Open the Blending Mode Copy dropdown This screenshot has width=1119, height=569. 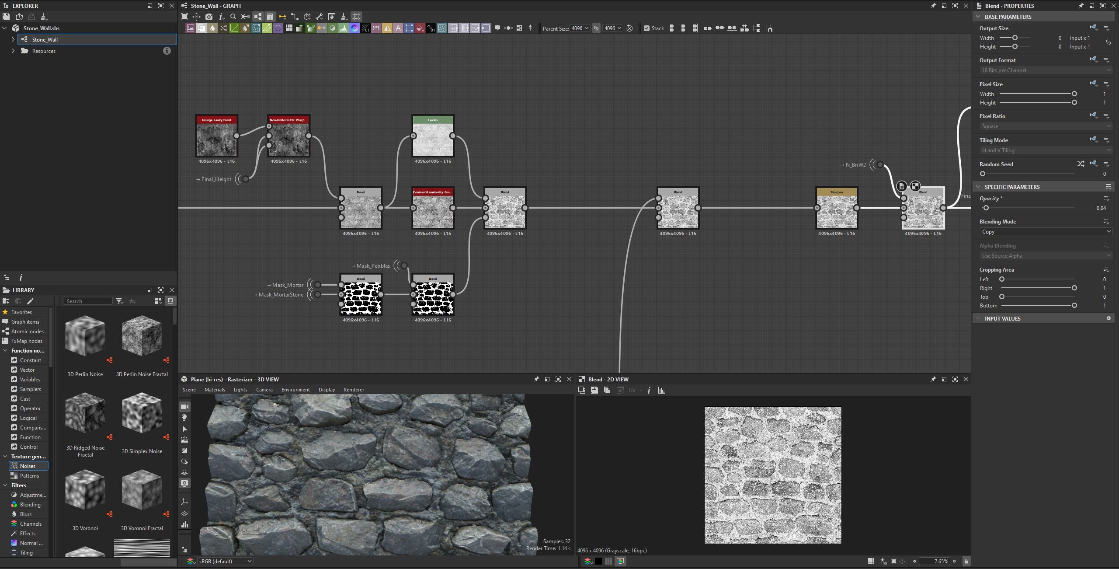click(x=1046, y=232)
